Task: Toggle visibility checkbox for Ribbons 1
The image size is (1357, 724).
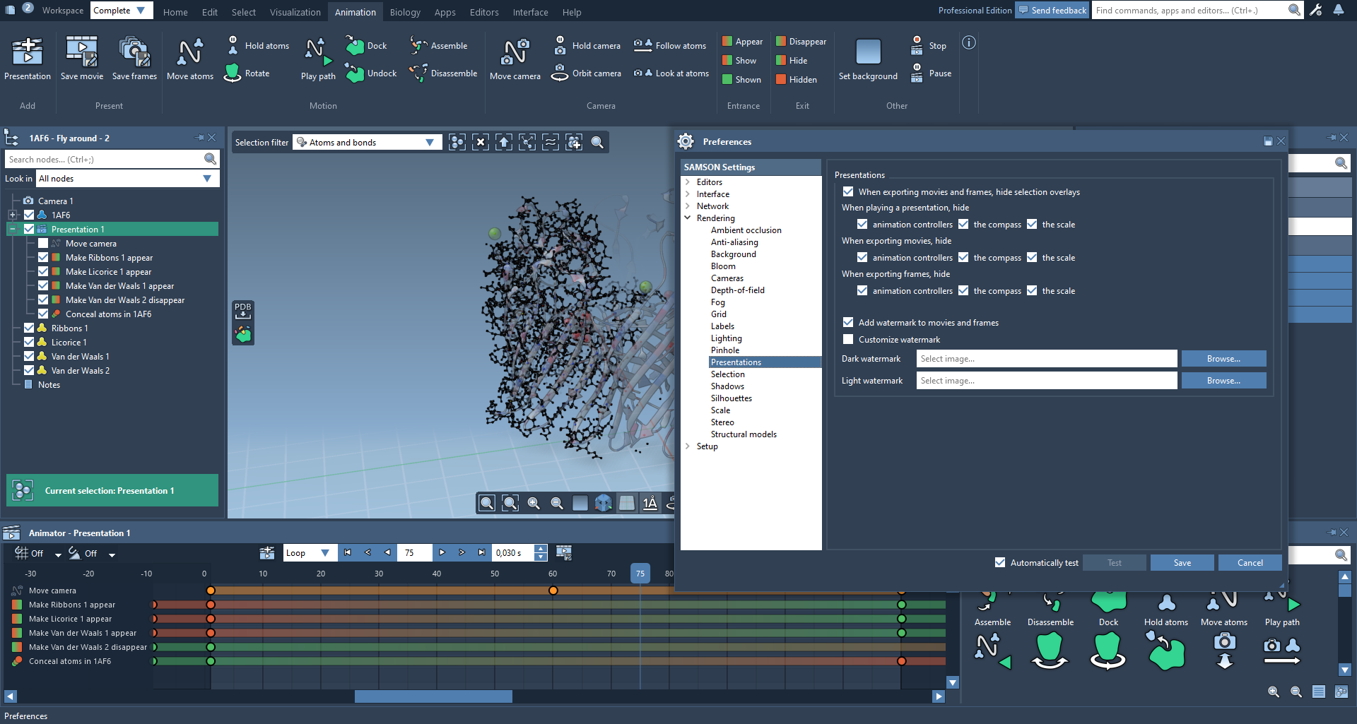Action: (29, 328)
